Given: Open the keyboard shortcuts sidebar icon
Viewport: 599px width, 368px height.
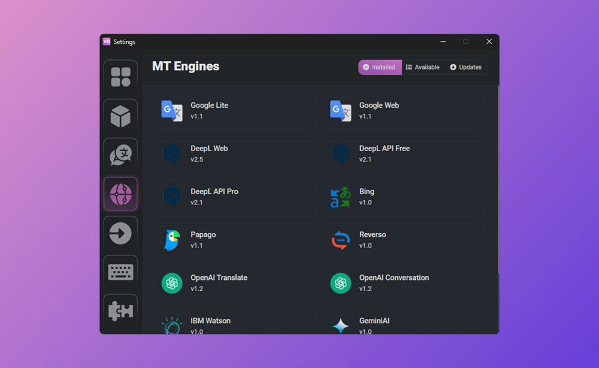Looking at the screenshot, I should click(x=120, y=272).
